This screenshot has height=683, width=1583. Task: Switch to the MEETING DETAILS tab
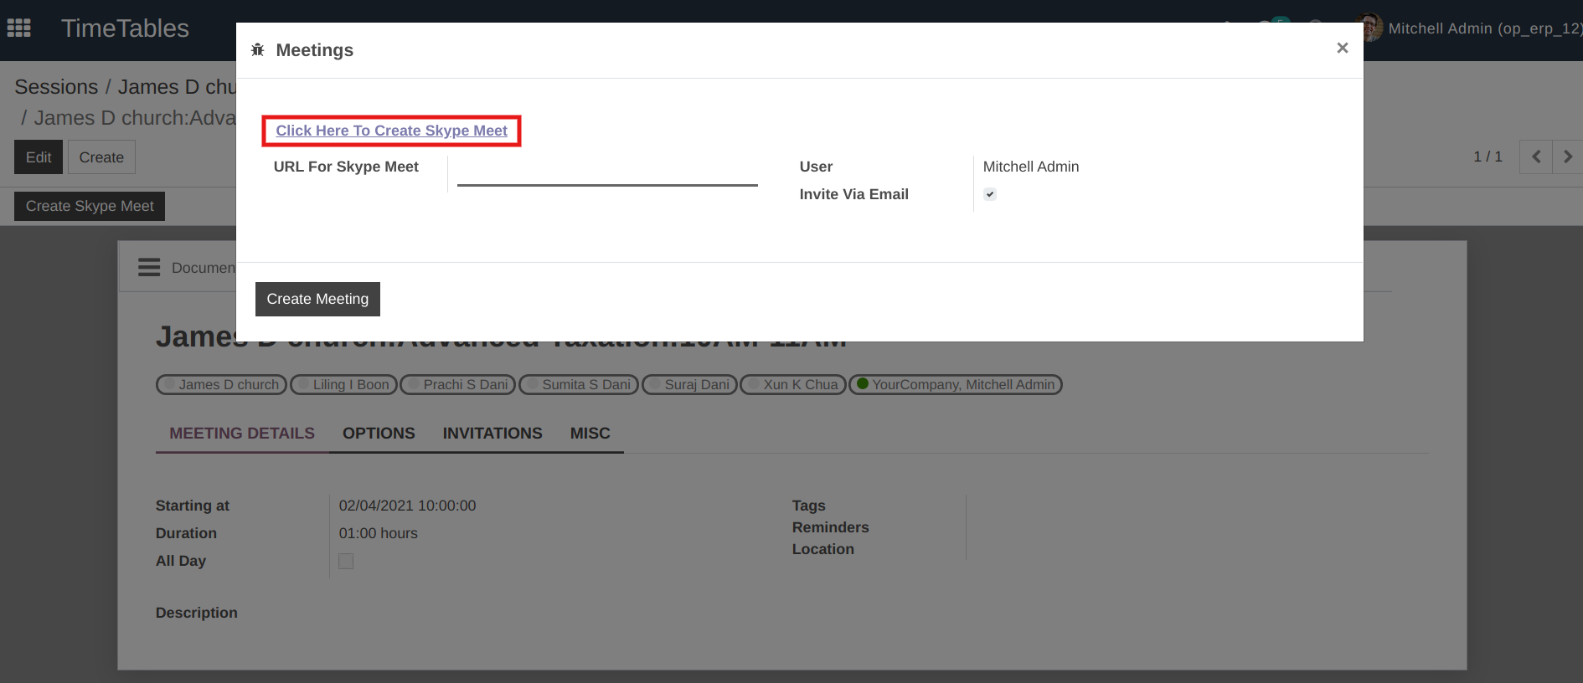pyautogui.click(x=242, y=434)
